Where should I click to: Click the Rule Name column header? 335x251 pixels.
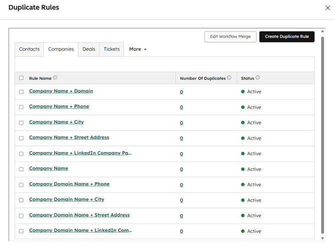pos(40,78)
